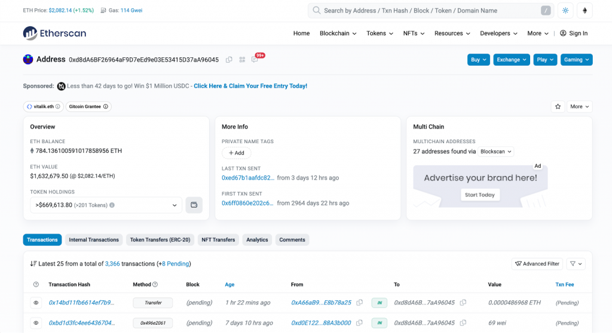Copy recipient address in 0x496e2061 row

(463, 323)
